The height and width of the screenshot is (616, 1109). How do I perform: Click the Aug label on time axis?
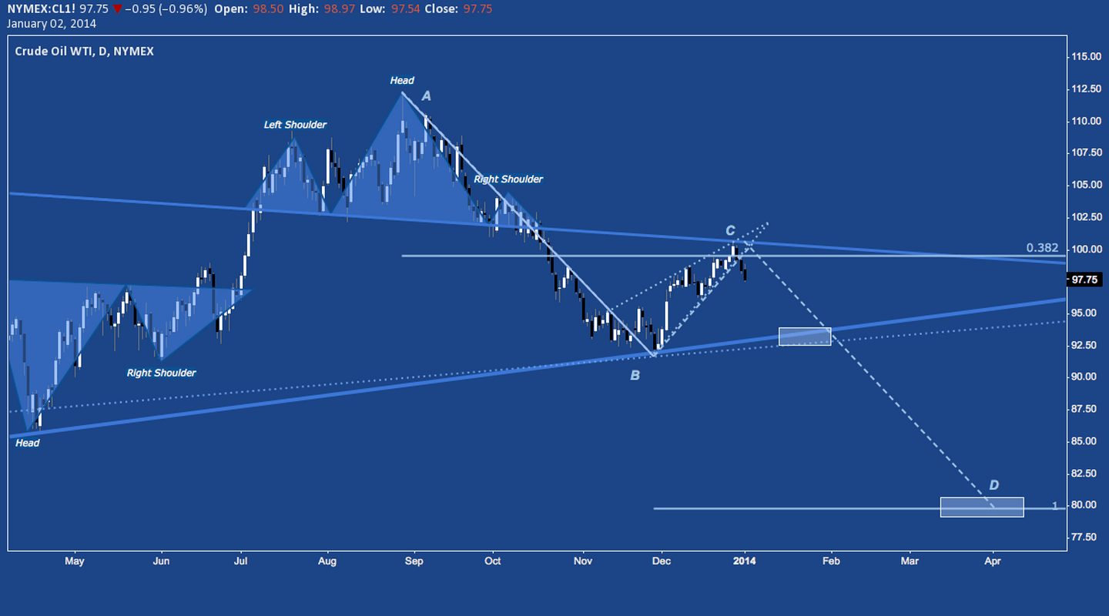tap(327, 561)
